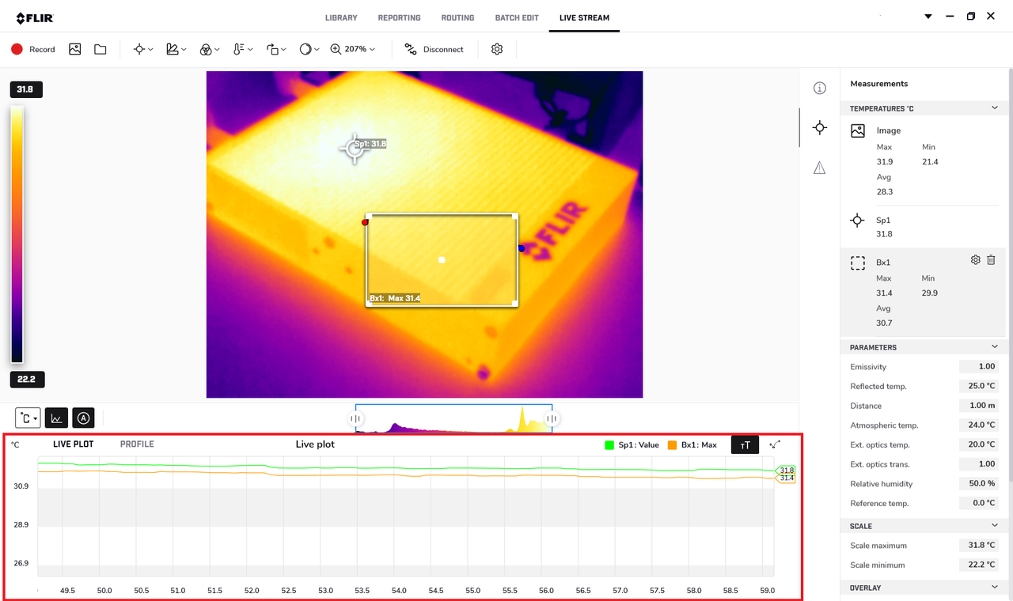Delete the Bx1 measurement with trash icon
Image resolution: width=1013 pixels, height=601 pixels.
tap(991, 260)
